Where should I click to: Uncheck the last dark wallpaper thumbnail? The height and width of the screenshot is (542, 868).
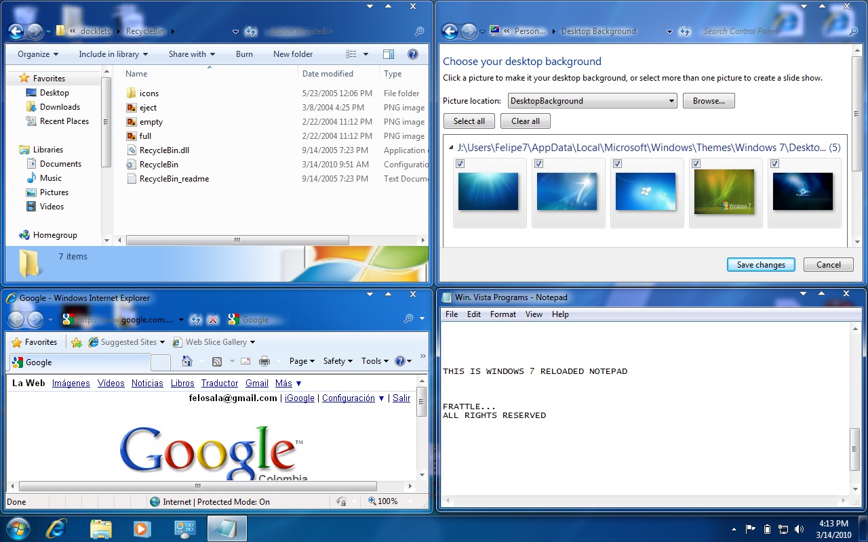click(774, 163)
